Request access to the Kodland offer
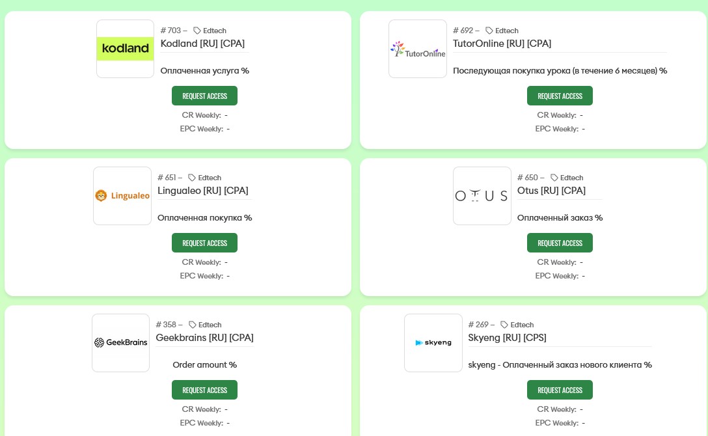This screenshot has width=708, height=436. click(x=204, y=96)
